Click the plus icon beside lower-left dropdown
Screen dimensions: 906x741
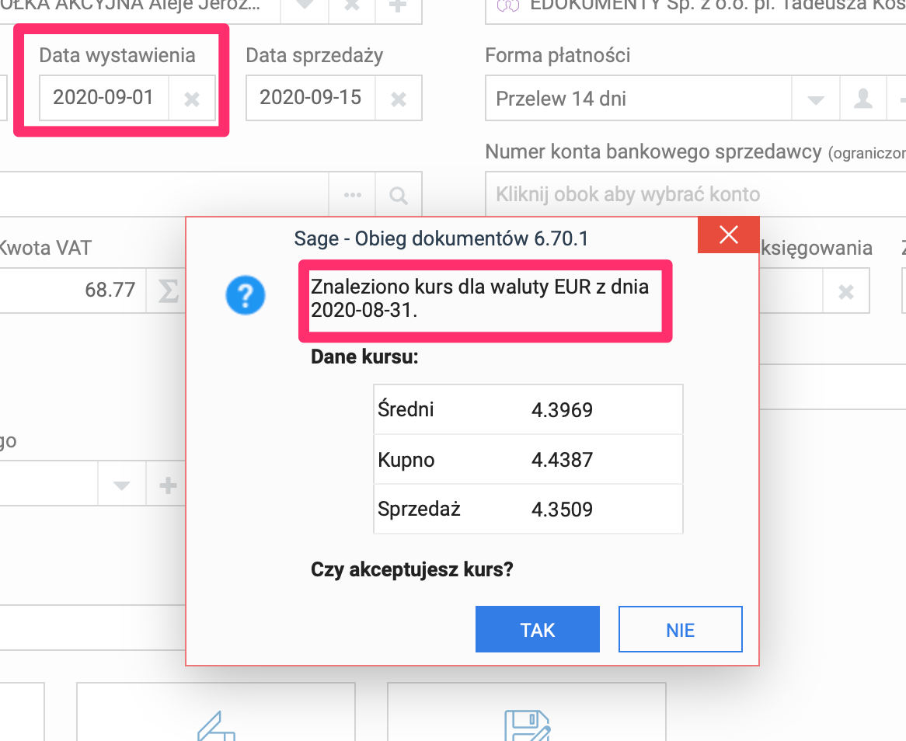coord(168,485)
